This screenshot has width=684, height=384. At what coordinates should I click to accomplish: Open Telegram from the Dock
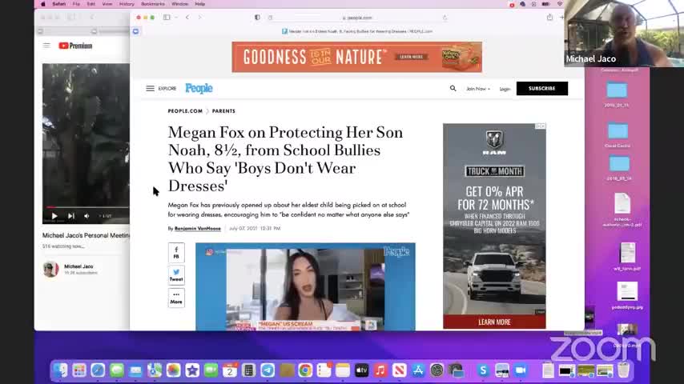268,370
